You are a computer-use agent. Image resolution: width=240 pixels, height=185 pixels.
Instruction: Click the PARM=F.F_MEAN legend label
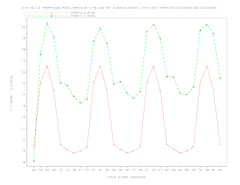tap(83, 16)
